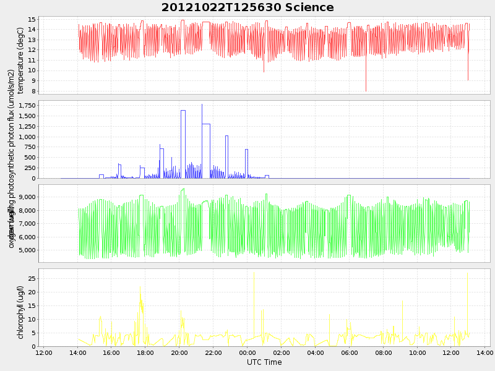Click the 1,750 label on photon flux axis

[x=26, y=106]
